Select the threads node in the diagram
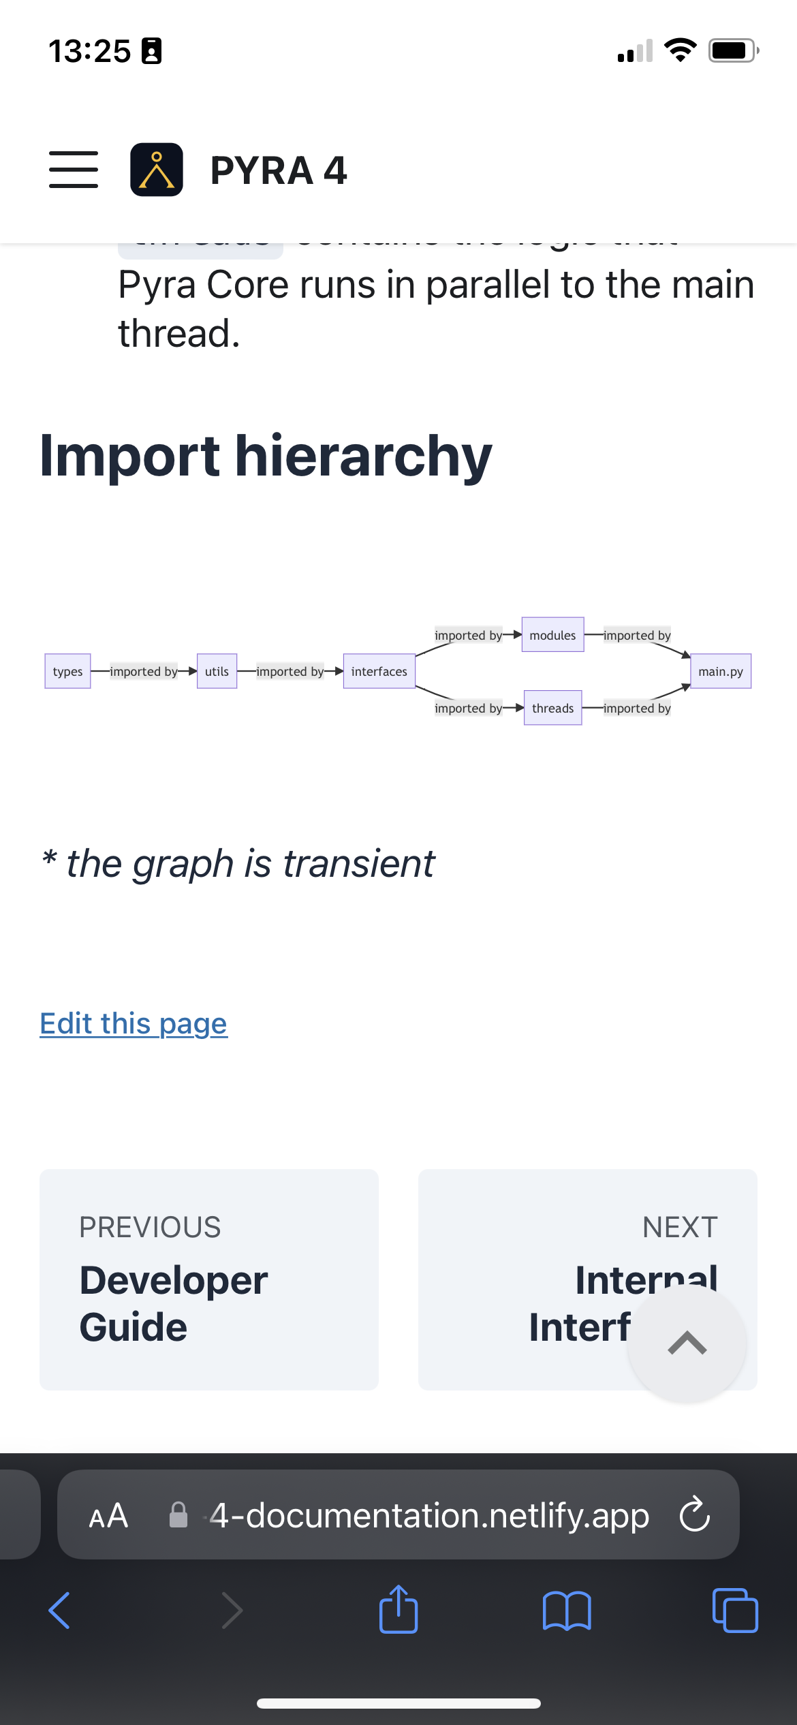The height and width of the screenshot is (1725, 797). tap(552, 708)
